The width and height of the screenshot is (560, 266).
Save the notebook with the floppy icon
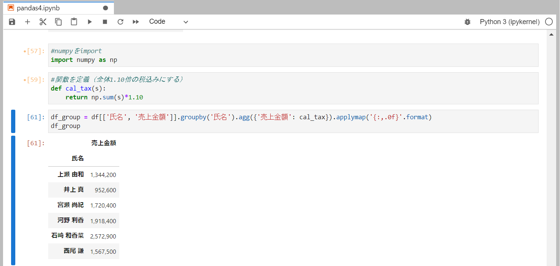[x=12, y=22]
